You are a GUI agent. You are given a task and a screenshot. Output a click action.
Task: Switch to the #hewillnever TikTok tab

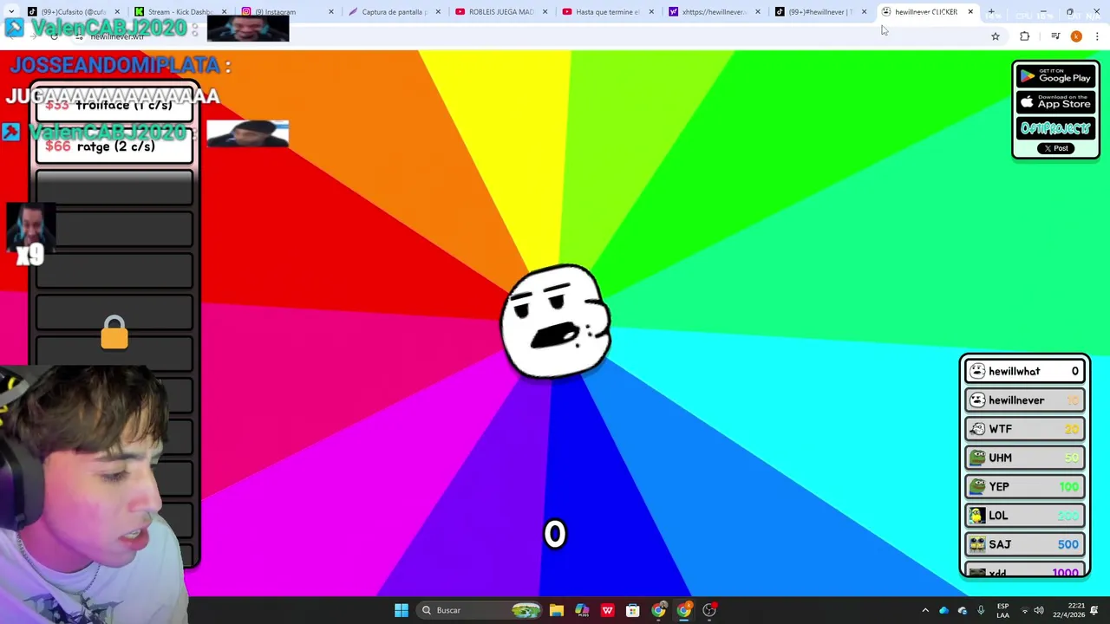tap(820, 12)
